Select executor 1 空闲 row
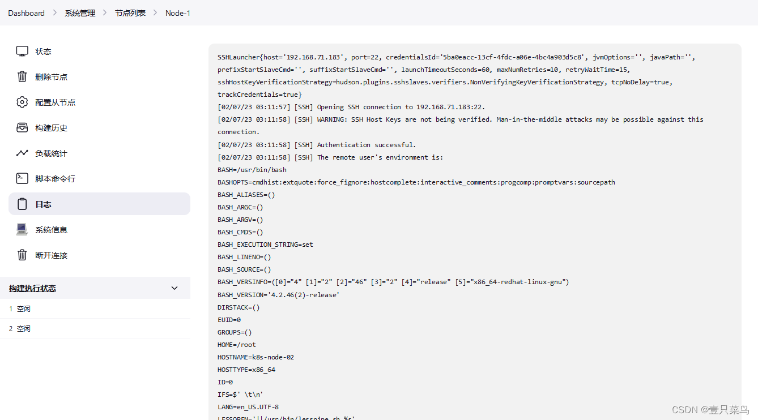This screenshot has width=758, height=420. 95,309
